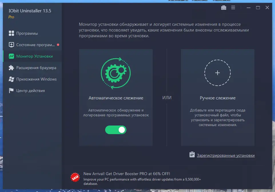Click the red SALE badge
The image size is (275, 192).
pyautogui.click(x=75, y=178)
